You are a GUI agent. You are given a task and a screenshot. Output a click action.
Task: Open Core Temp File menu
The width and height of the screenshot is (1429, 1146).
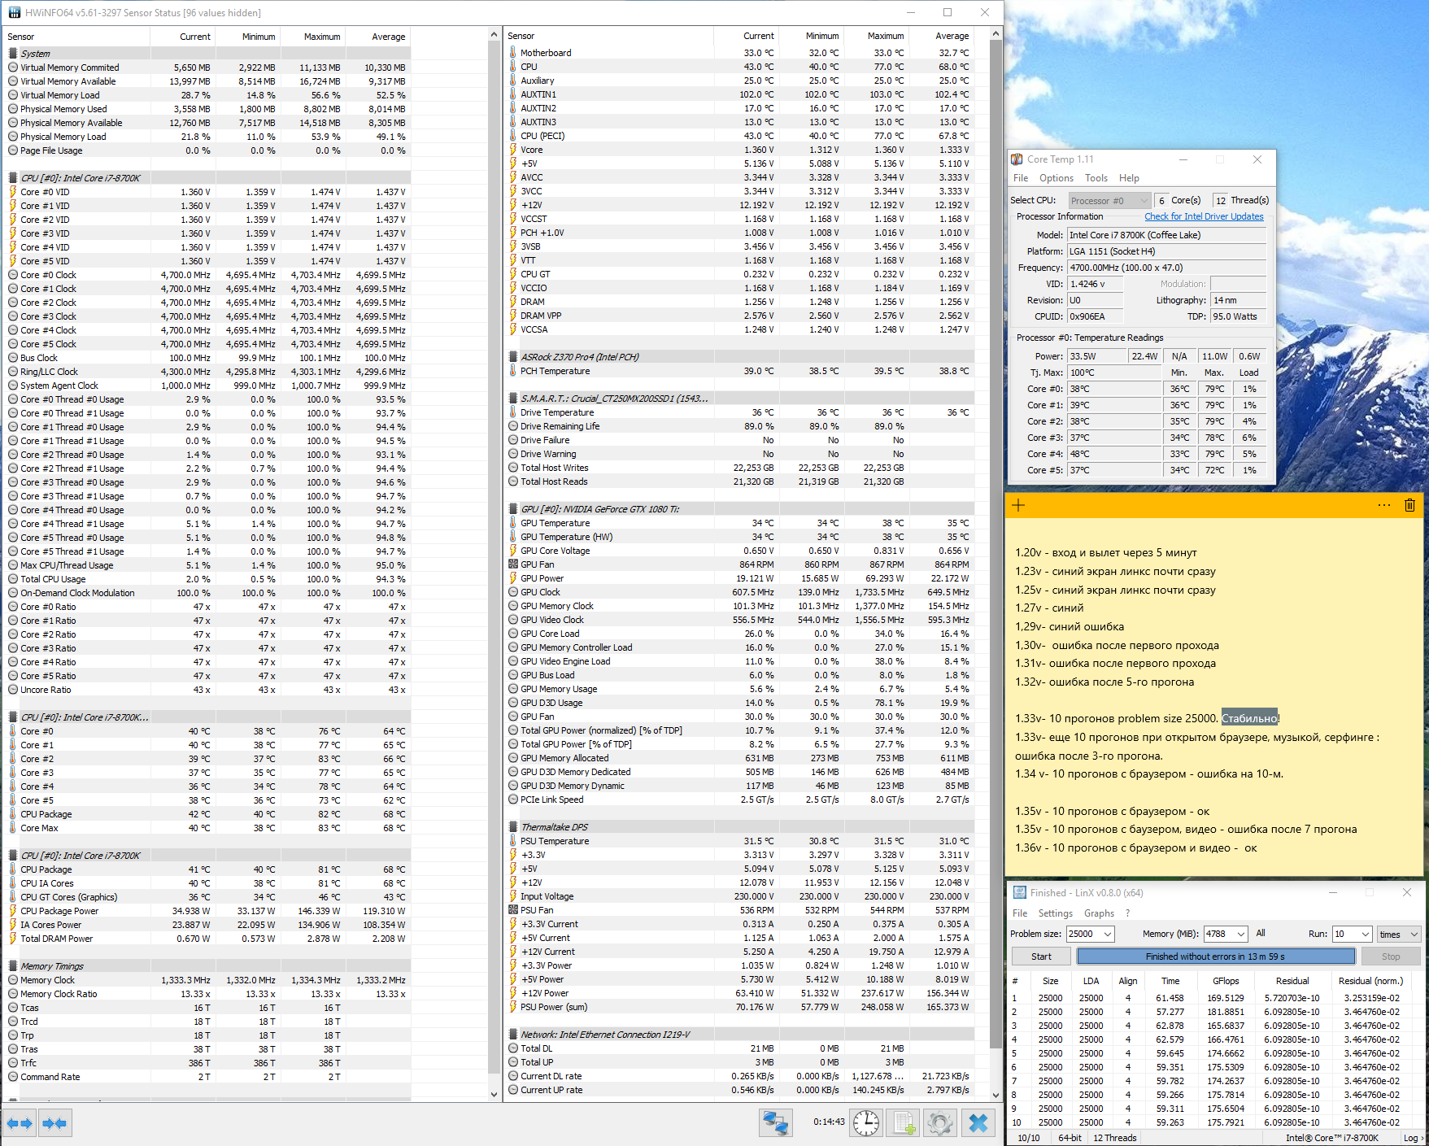[x=1021, y=178]
